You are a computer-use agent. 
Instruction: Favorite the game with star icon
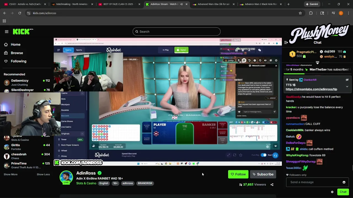[x=240, y=155]
